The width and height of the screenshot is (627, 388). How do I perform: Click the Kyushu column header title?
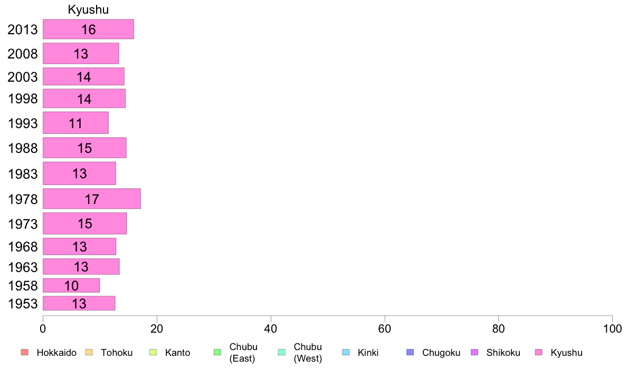point(88,9)
